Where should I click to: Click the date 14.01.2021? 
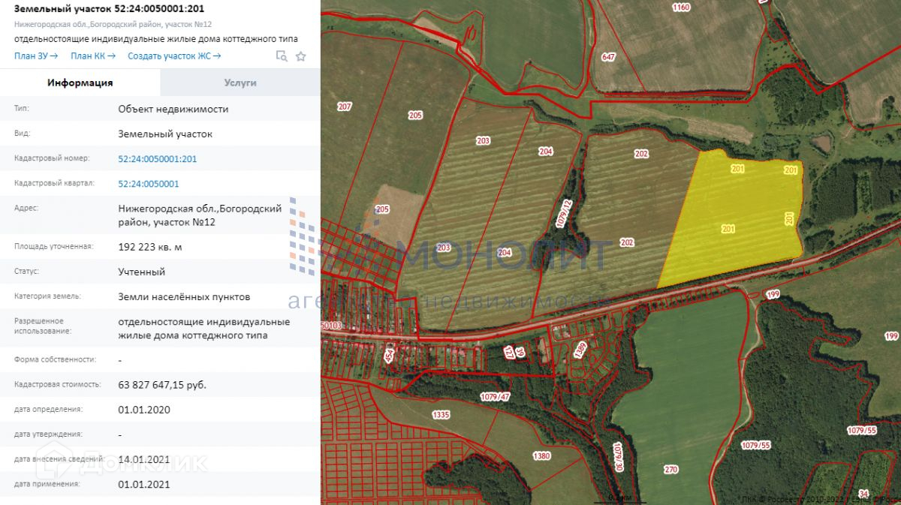pos(144,459)
